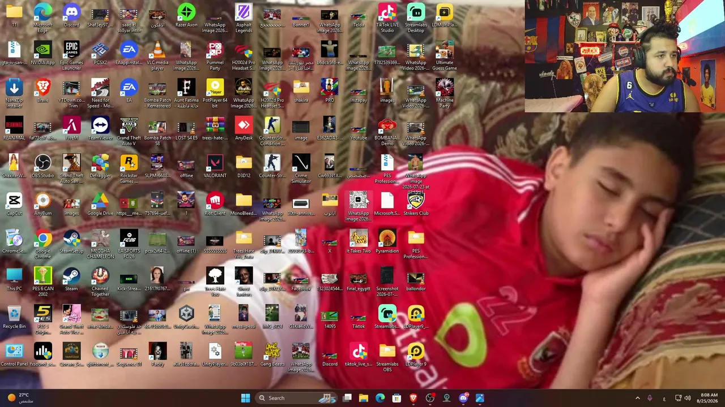Click the PES 6 CAN 2002 icon
The width and height of the screenshot is (725, 407).
43,282
